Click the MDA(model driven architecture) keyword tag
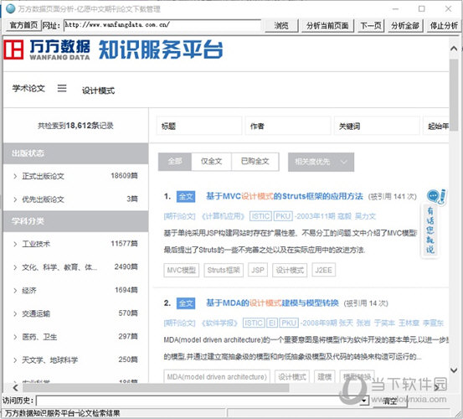The image size is (463, 419). (217, 377)
